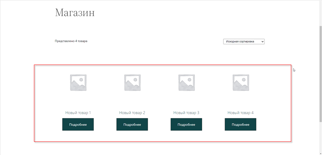This screenshot has height=155, width=322.
Task: Click Подробнее under Новый товар 2
Action: (x=132, y=124)
